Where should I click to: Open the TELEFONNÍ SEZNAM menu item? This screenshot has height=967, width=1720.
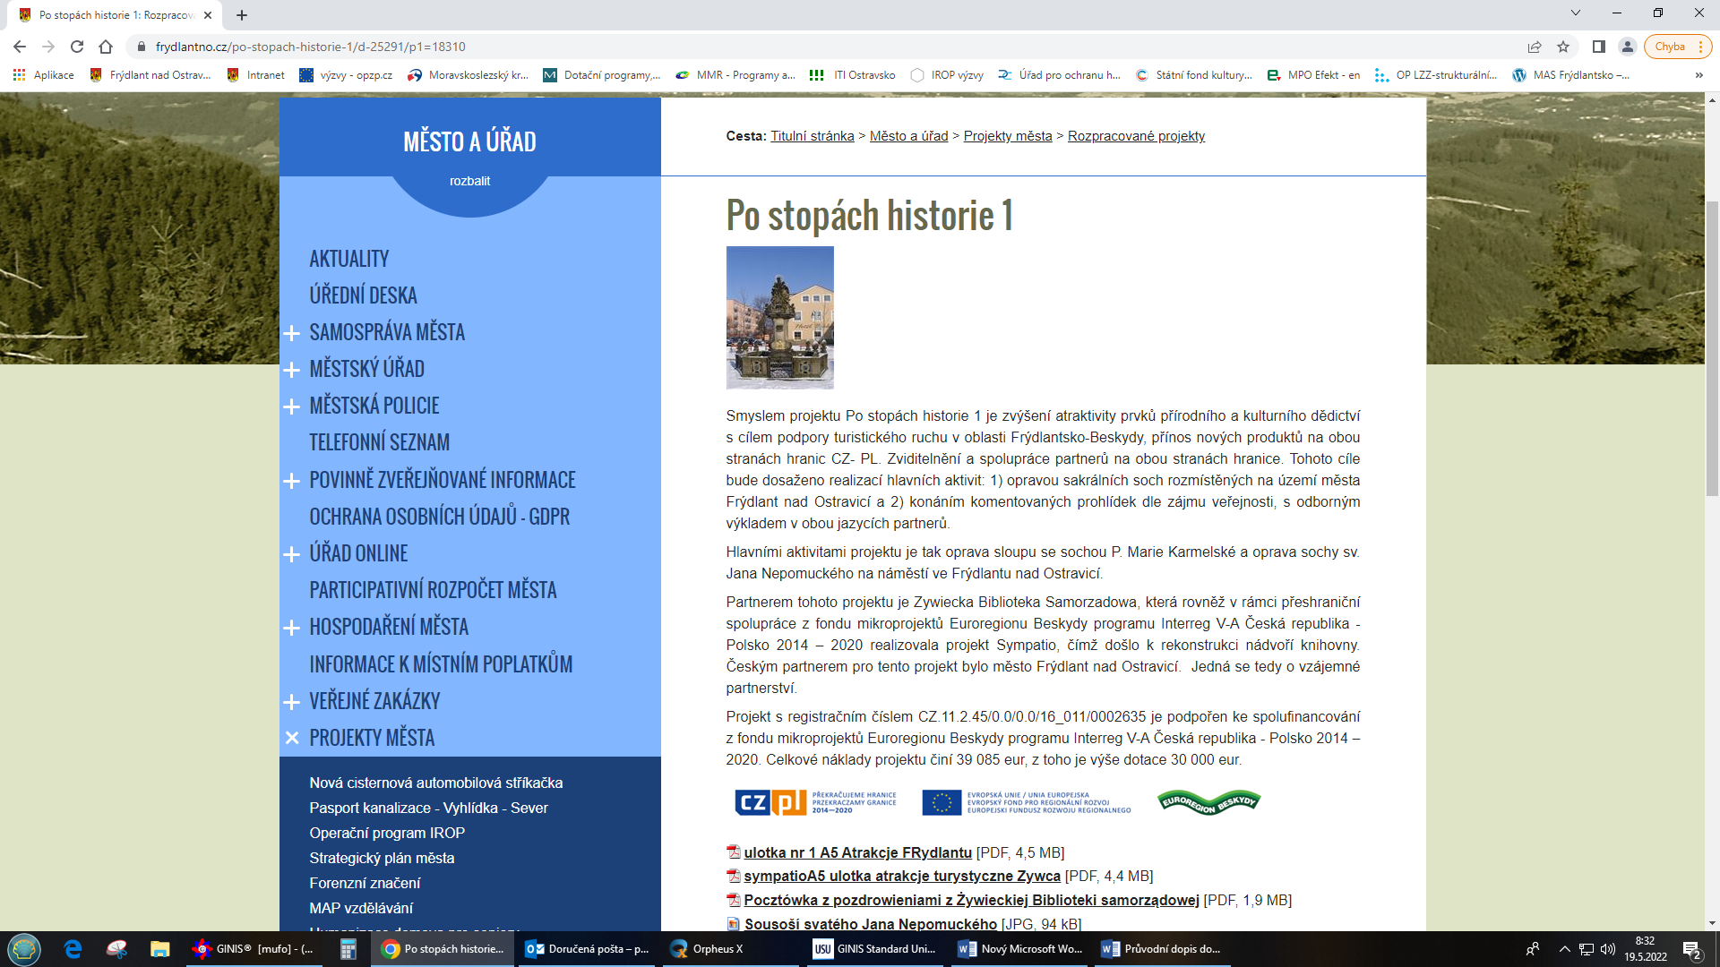click(380, 442)
